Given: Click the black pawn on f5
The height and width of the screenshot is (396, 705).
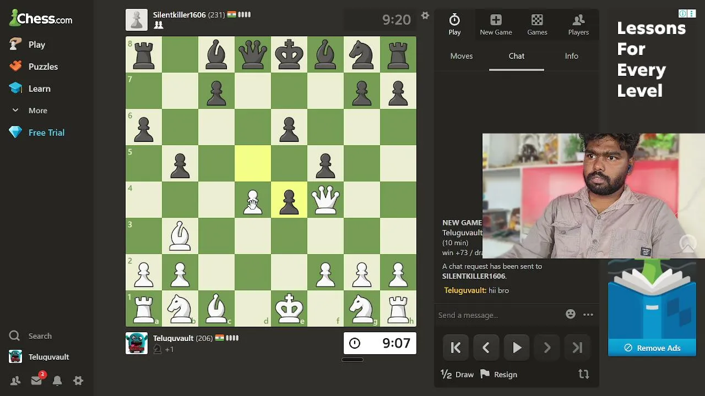Looking at the screenshot, I should click(x=326, y=163).
